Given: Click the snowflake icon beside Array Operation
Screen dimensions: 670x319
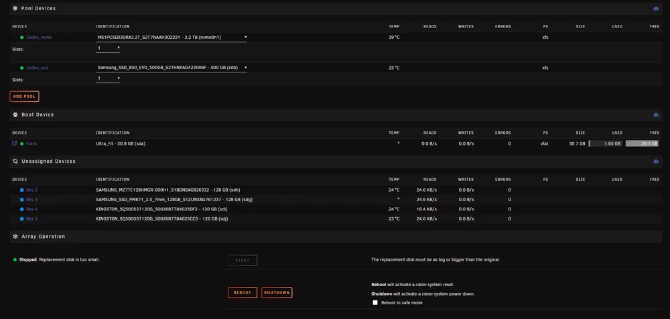Looking at the screenshot, I should coord(15,236).
